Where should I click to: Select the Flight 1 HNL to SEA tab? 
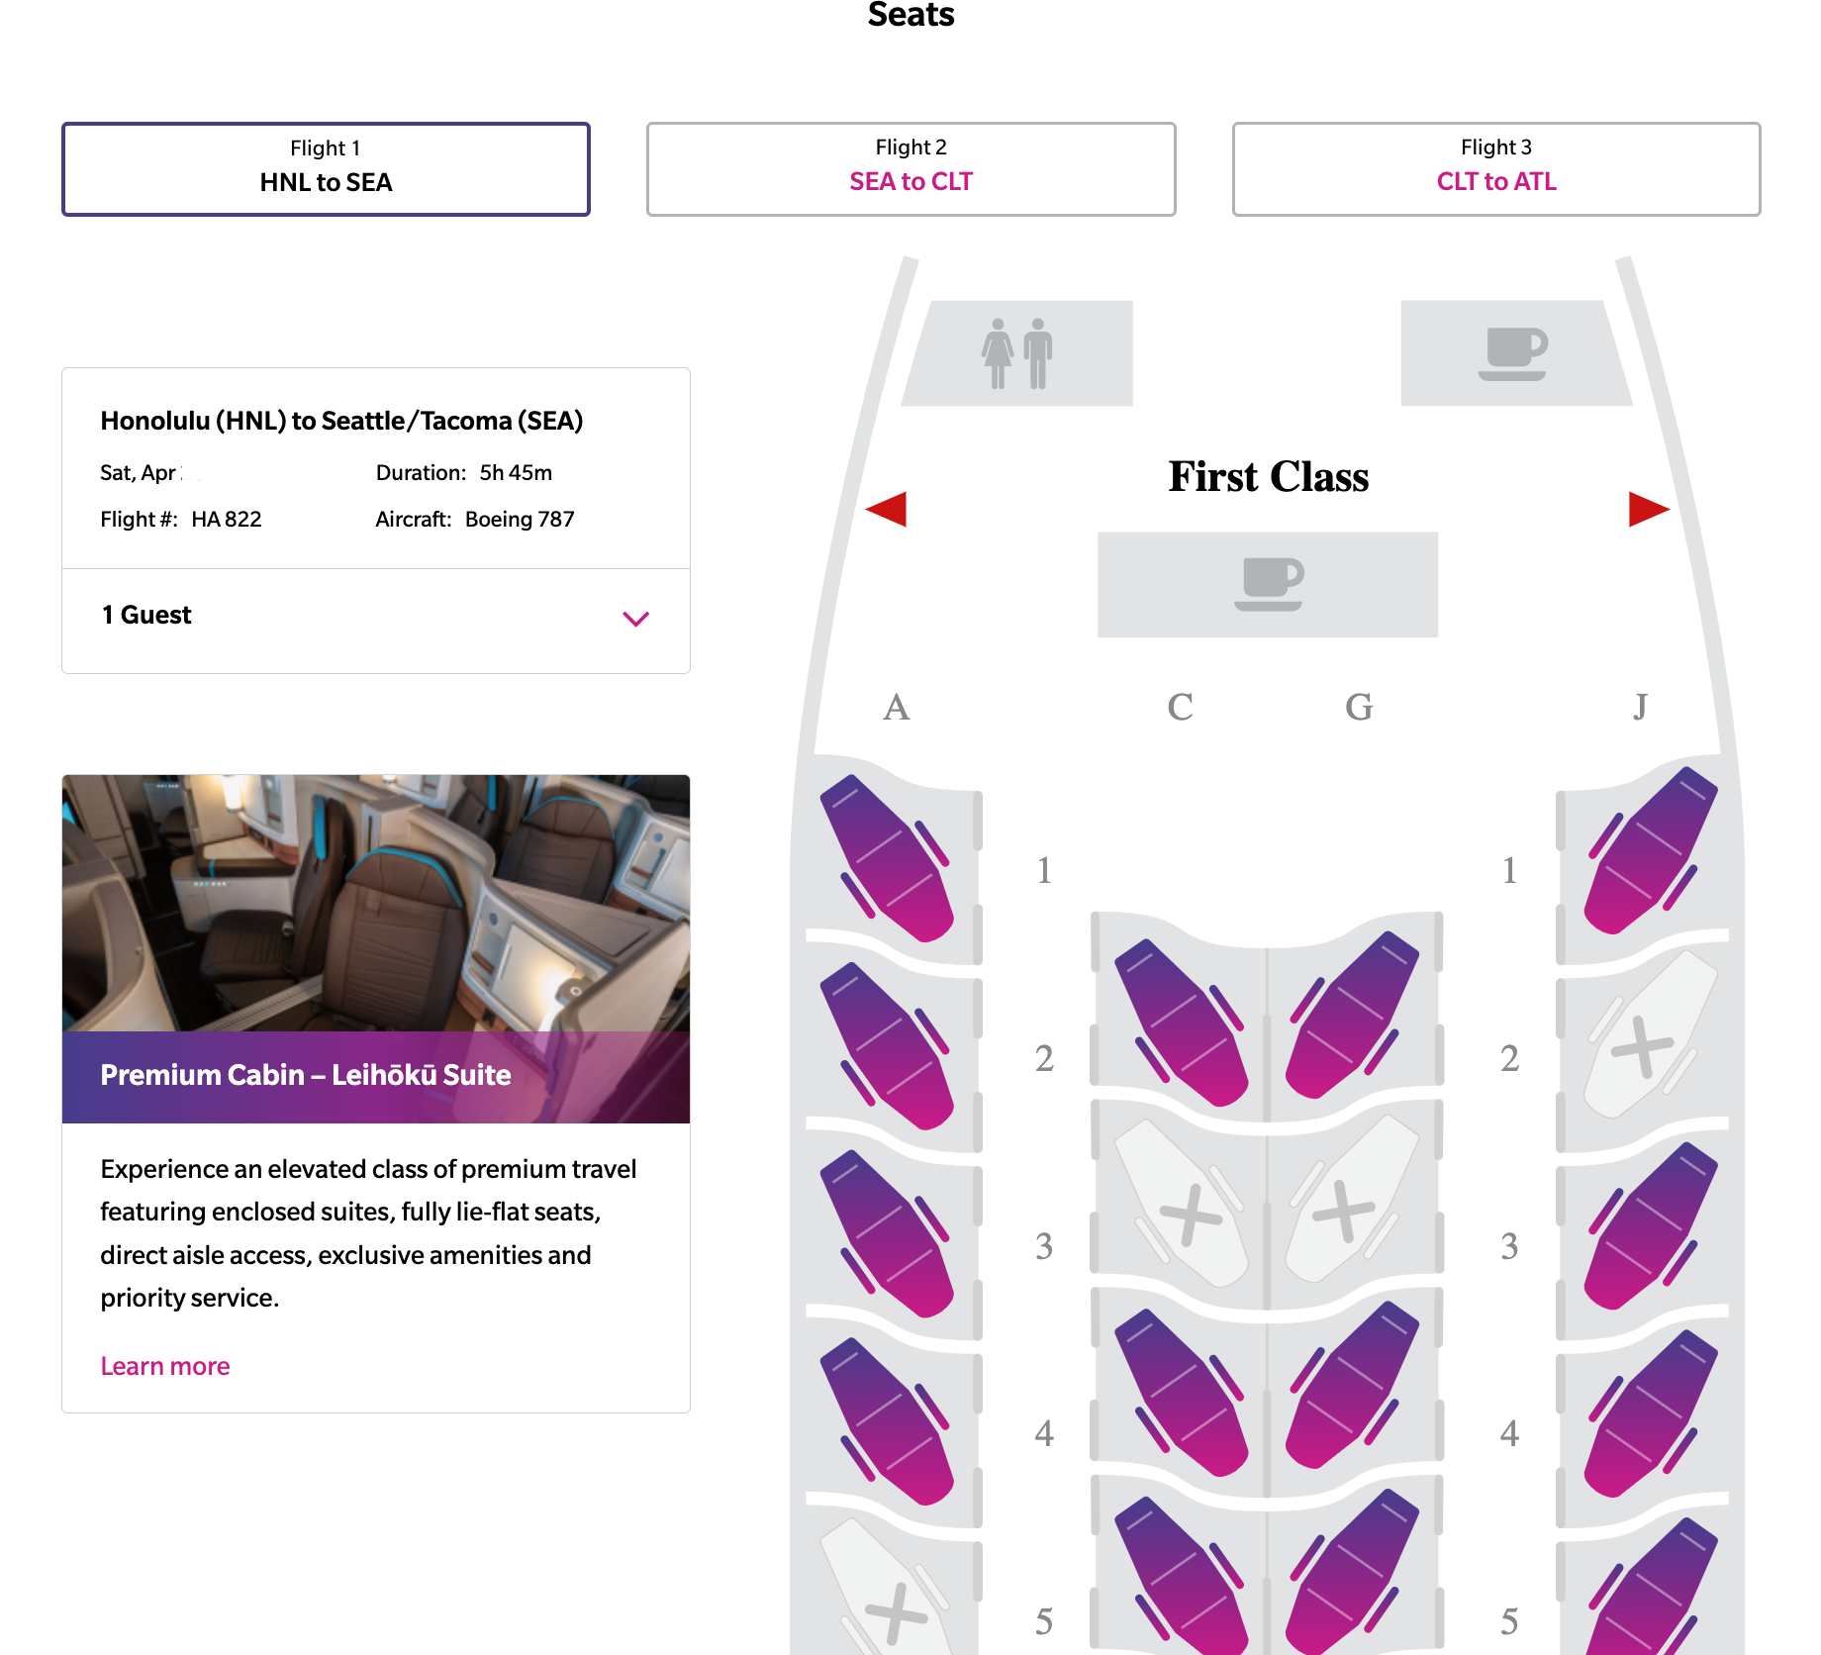[326, 169]
